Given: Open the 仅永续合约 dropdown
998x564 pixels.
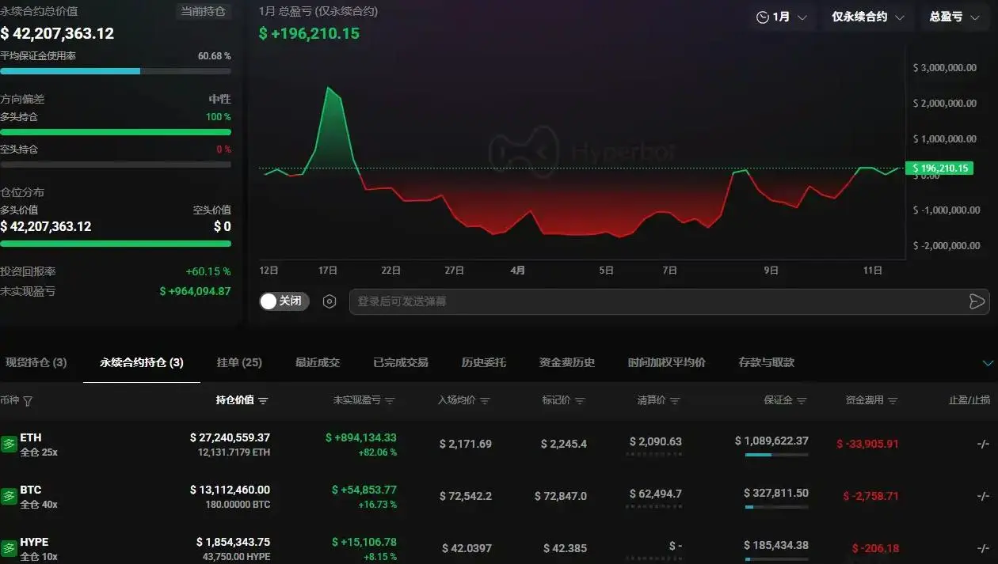Looking at the screenshot, I should [868, 17].
